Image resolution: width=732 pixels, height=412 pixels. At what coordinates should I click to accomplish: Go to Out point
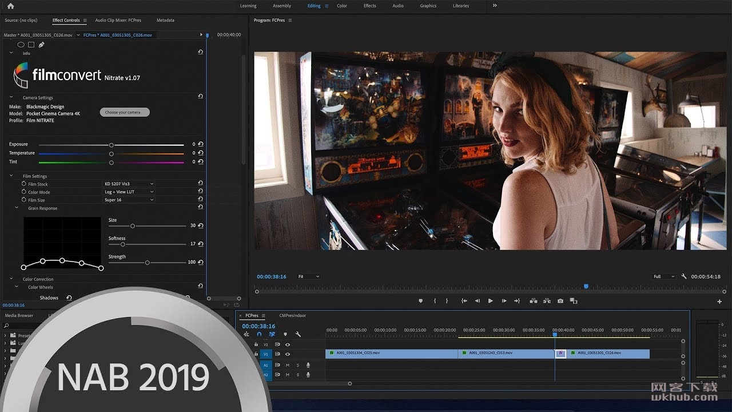click(x=517, y=301)
